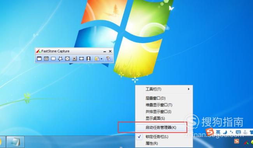
Task: Choose Capture Rectangular Region tool
Action: (x=53, y=59)
